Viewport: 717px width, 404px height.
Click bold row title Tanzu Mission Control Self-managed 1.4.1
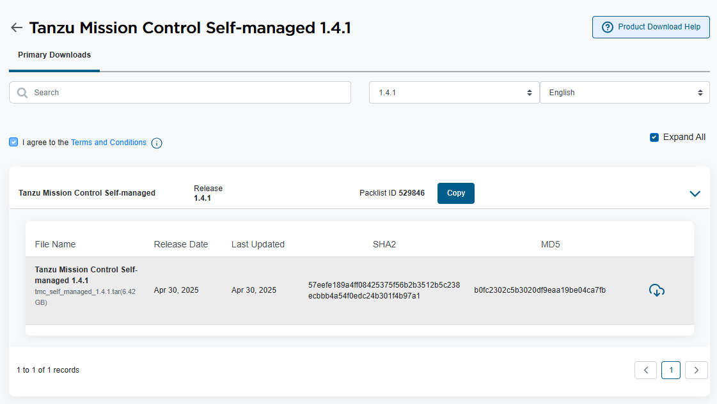(86, 275)
